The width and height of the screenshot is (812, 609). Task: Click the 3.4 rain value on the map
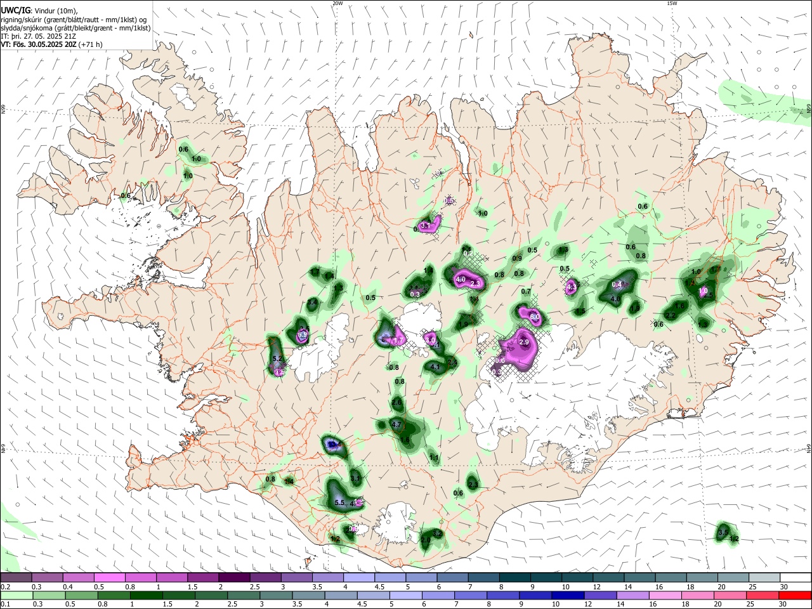pyautogui.click(x=312, y=303)
